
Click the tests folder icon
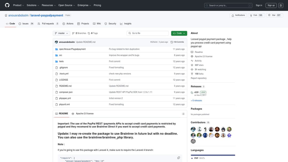coord(57,62)
